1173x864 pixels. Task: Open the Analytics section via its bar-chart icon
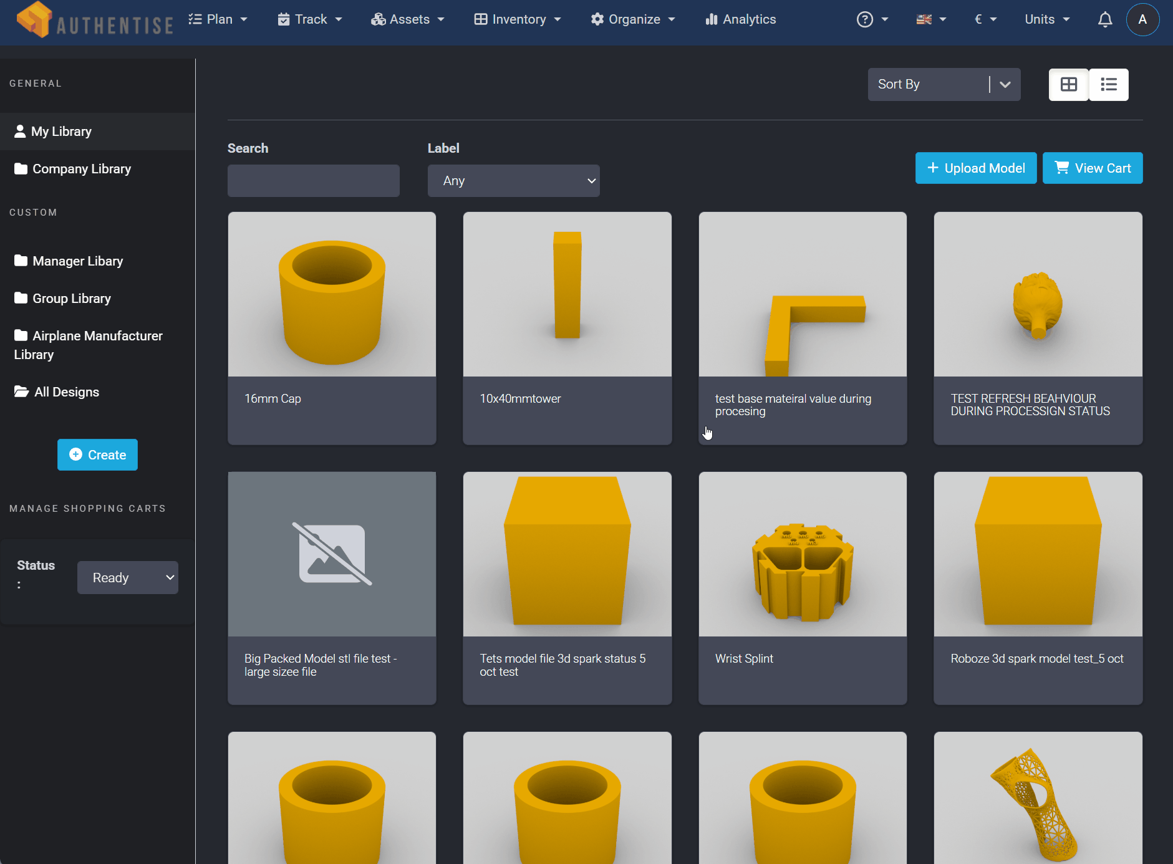713,19
